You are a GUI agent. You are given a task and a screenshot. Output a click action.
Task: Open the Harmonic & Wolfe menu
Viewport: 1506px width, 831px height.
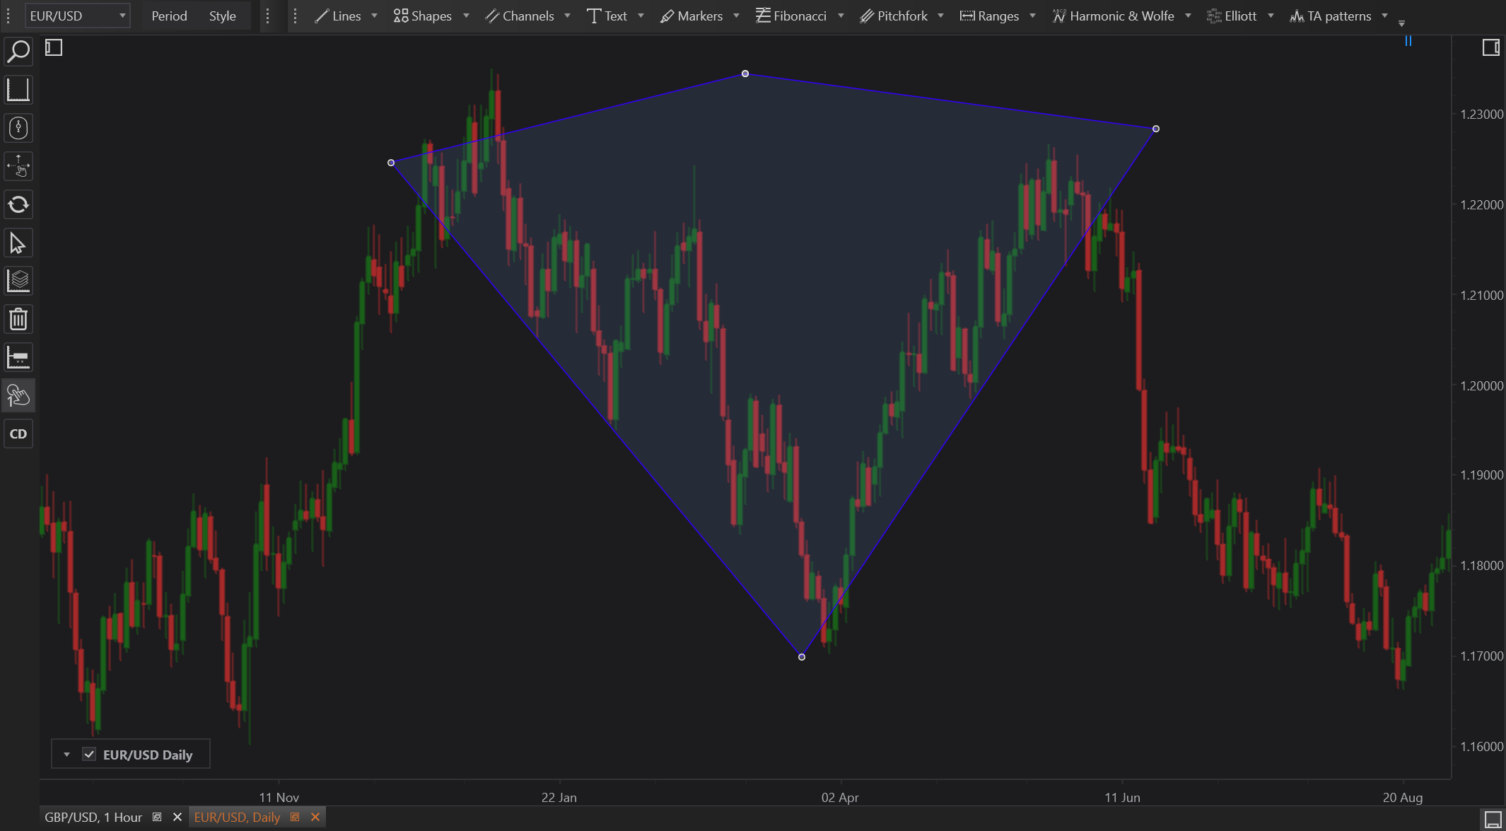(1121, 16)
